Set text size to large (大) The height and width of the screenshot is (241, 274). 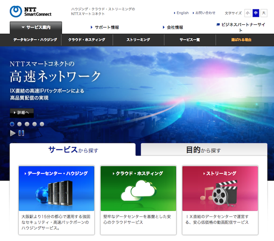[264, 13]
